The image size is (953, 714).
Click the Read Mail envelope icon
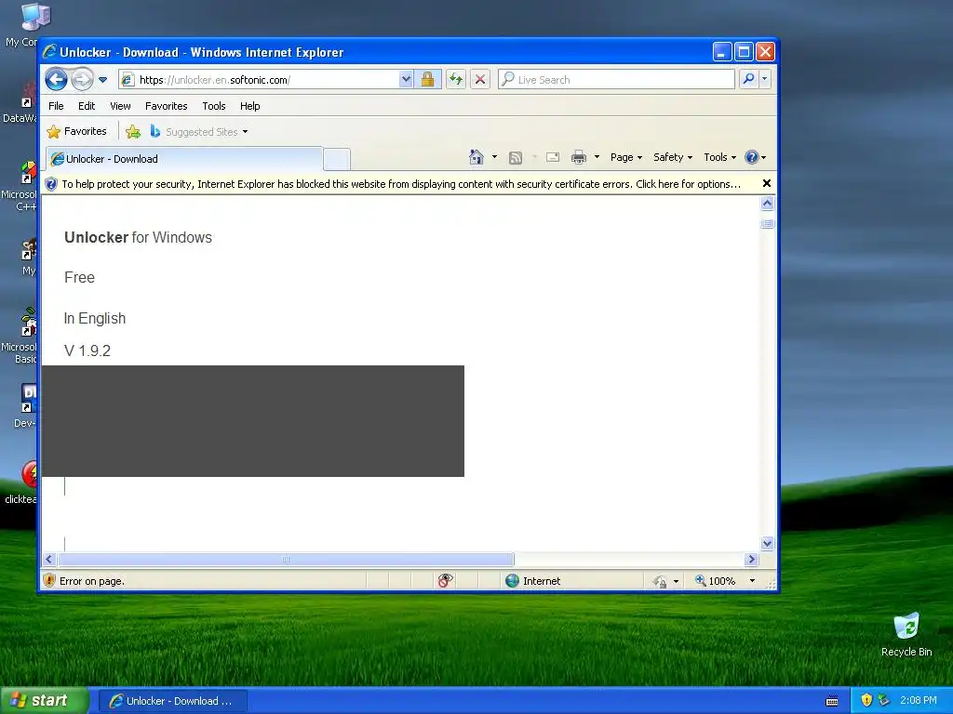(553, 157)
